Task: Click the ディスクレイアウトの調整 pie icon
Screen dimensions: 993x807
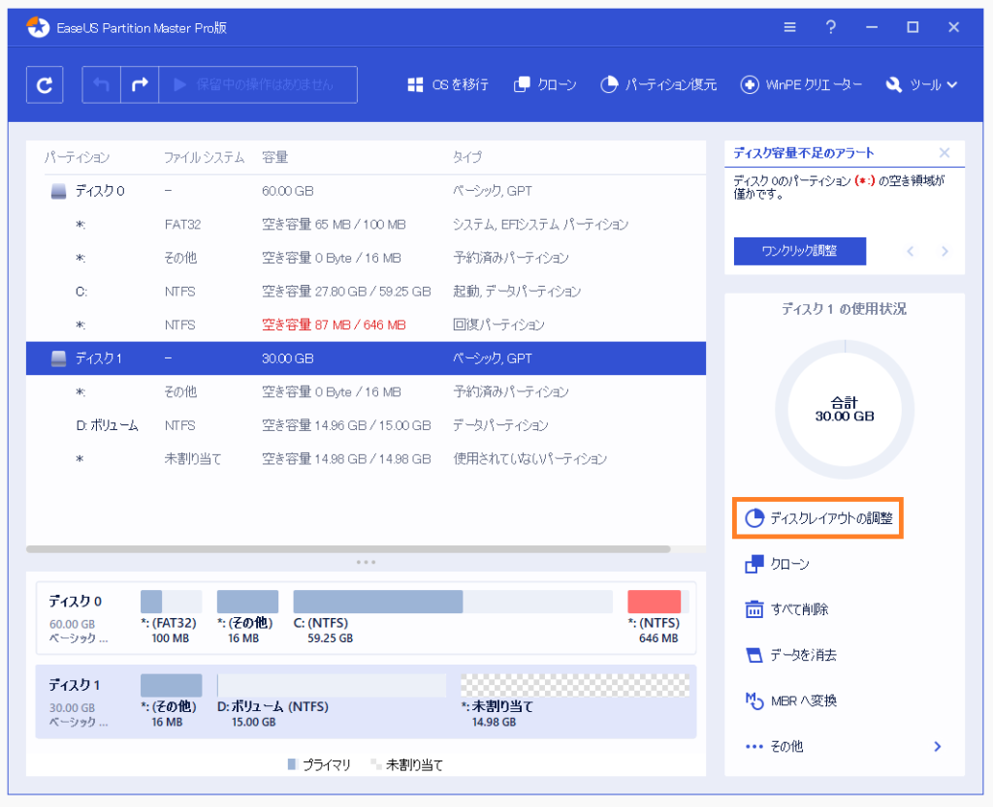Action: [754, 518]
